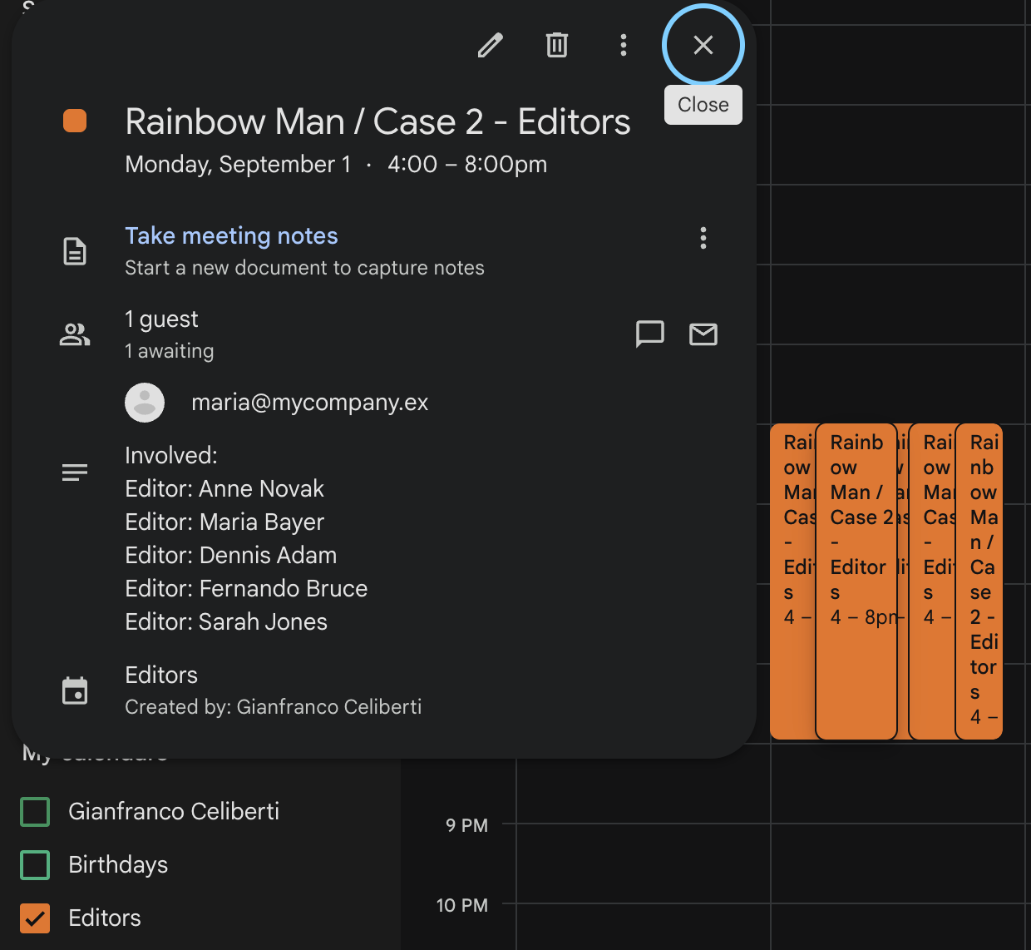Screen dimensions: 1031x950
Task: Toggle the Gianfranco Celiberti calendar checkbox
Action: (35, 811)
